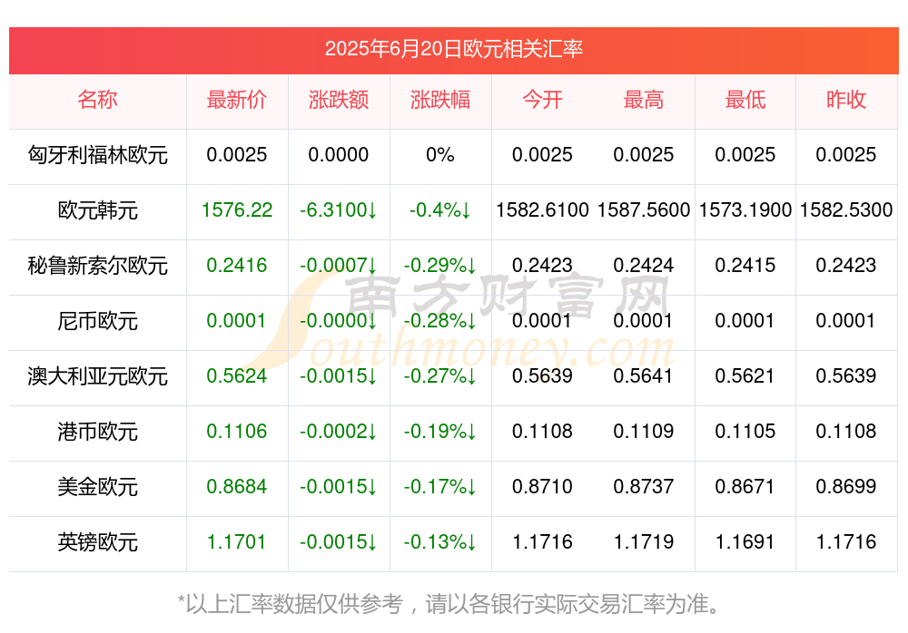
Task: Click previous close 0.8699
Action: (x=846, y=487)
